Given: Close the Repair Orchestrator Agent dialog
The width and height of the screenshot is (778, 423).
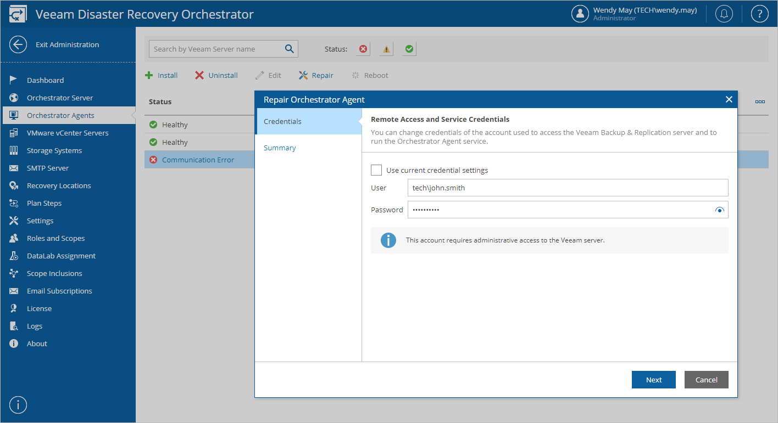Looking at the screenshot, I should 729,99.
